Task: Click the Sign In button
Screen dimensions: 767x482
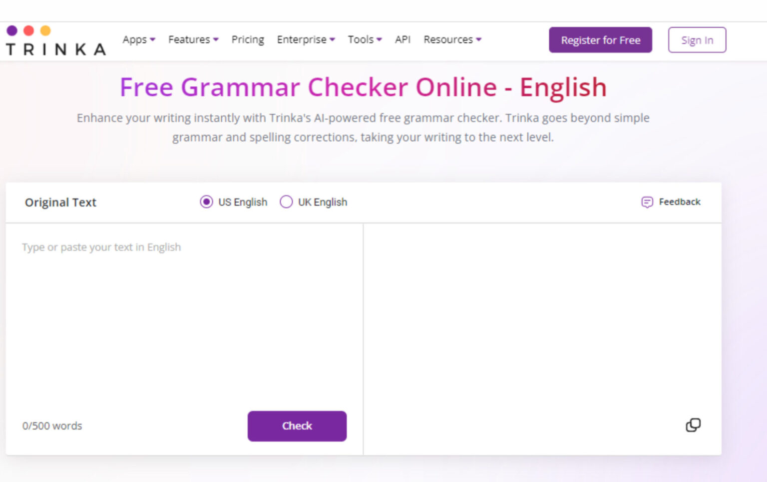Action: (697, 40)
